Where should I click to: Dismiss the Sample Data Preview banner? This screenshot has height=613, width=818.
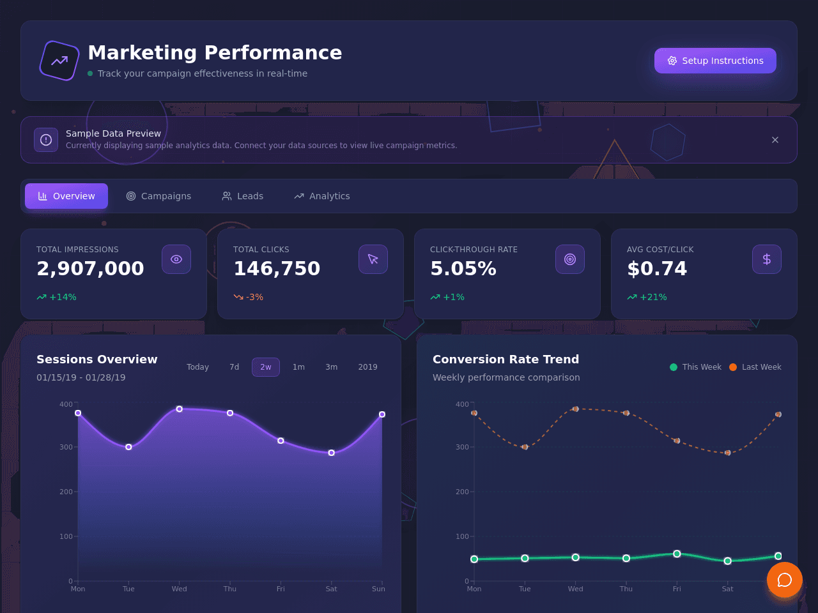point(775,140)
